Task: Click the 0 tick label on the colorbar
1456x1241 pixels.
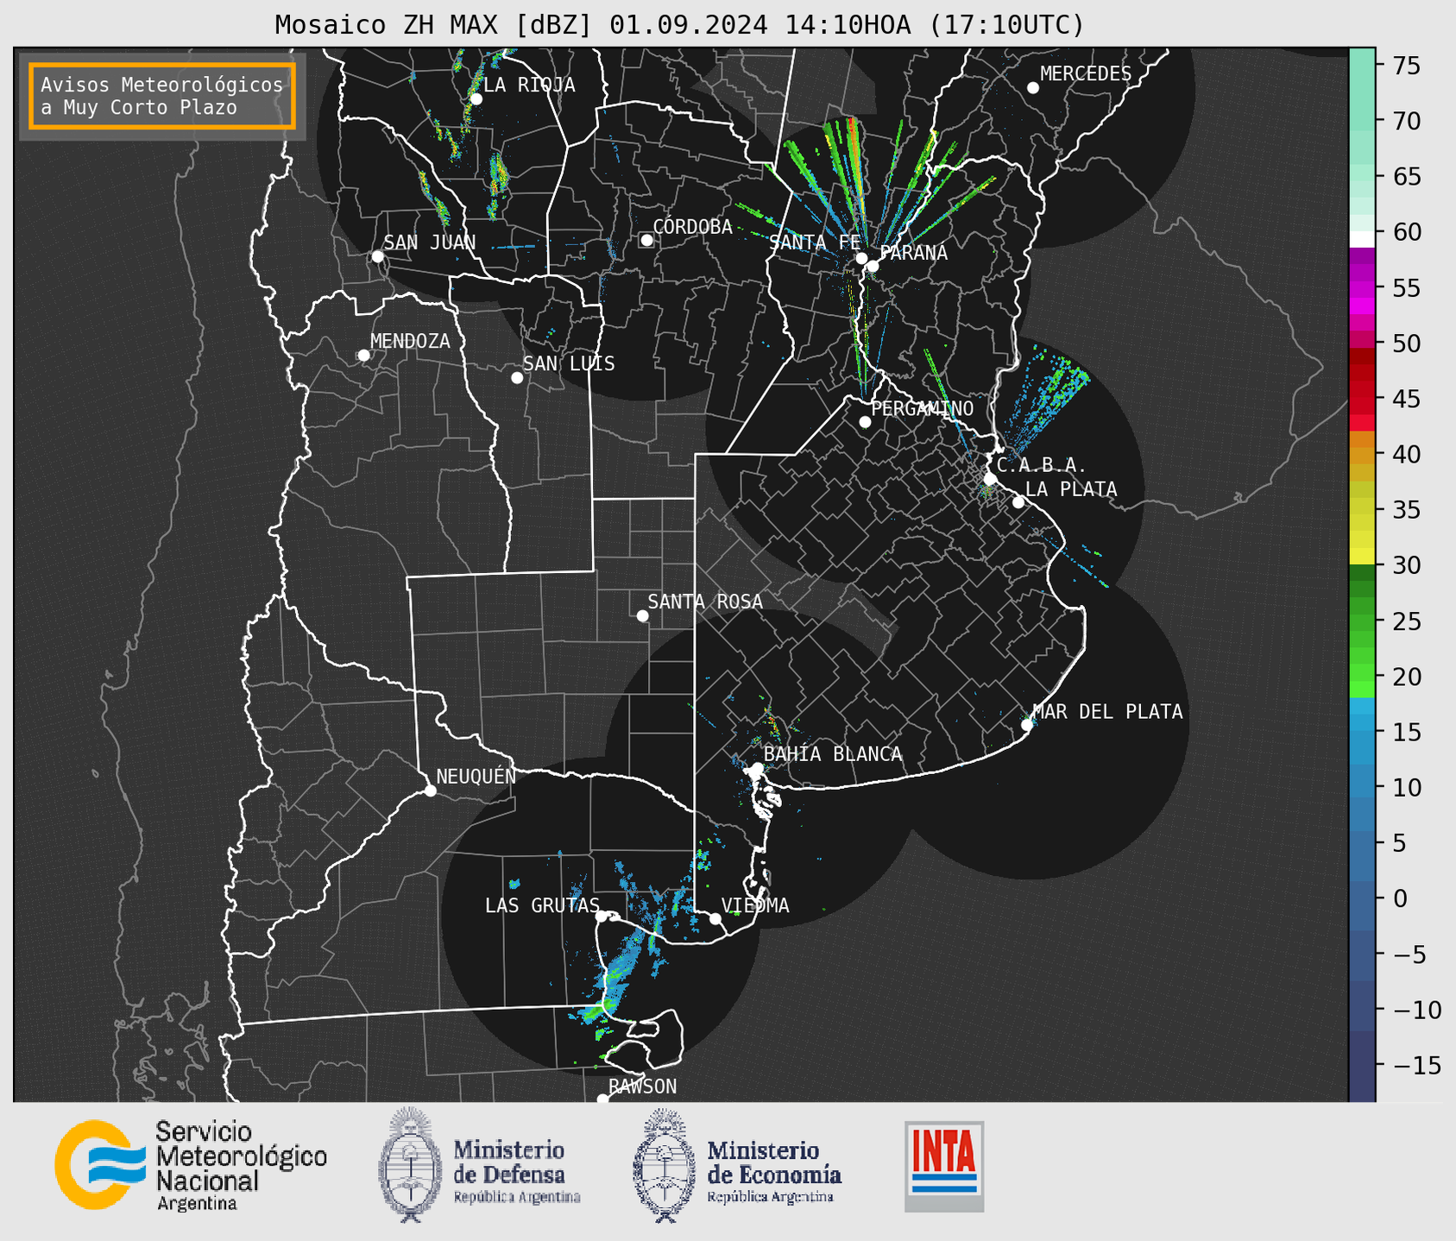Action: pos(1400,898)
